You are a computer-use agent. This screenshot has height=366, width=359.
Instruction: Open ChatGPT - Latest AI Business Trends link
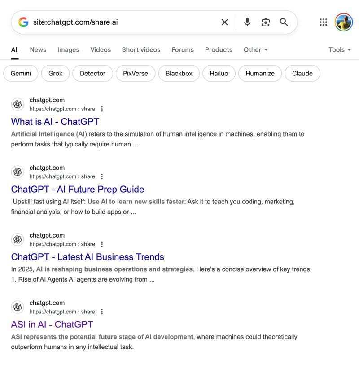click(x=88, y=257)
